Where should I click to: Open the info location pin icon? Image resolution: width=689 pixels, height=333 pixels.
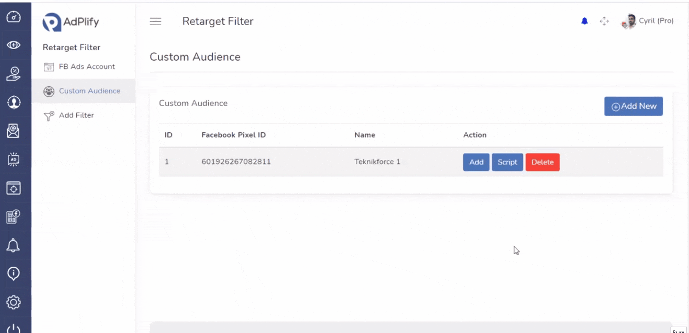click(14, 273)
